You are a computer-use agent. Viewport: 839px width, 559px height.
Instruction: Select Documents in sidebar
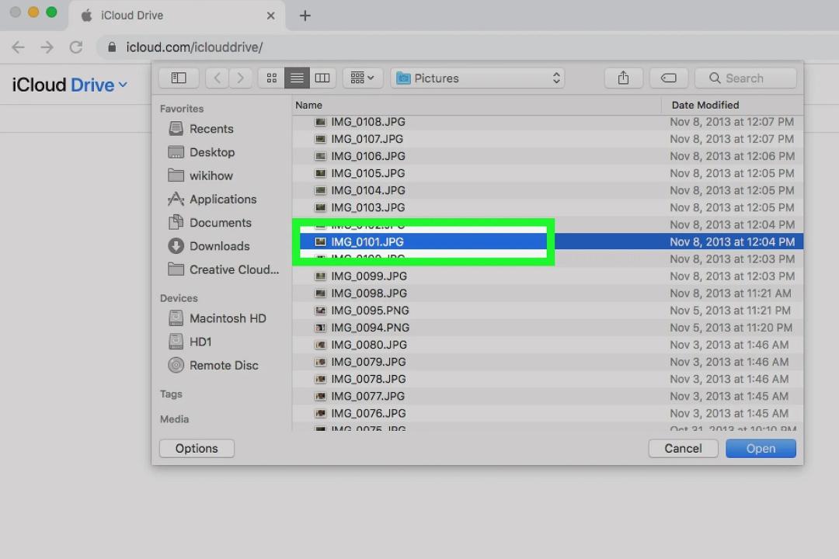click(x=210, y=223)
